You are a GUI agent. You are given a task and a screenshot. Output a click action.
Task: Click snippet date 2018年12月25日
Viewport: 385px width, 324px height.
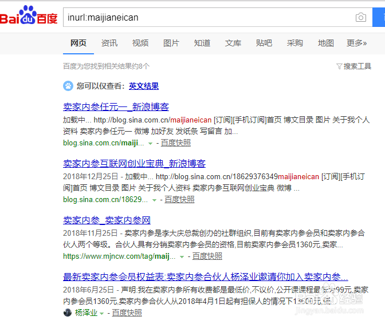point(91,176)
